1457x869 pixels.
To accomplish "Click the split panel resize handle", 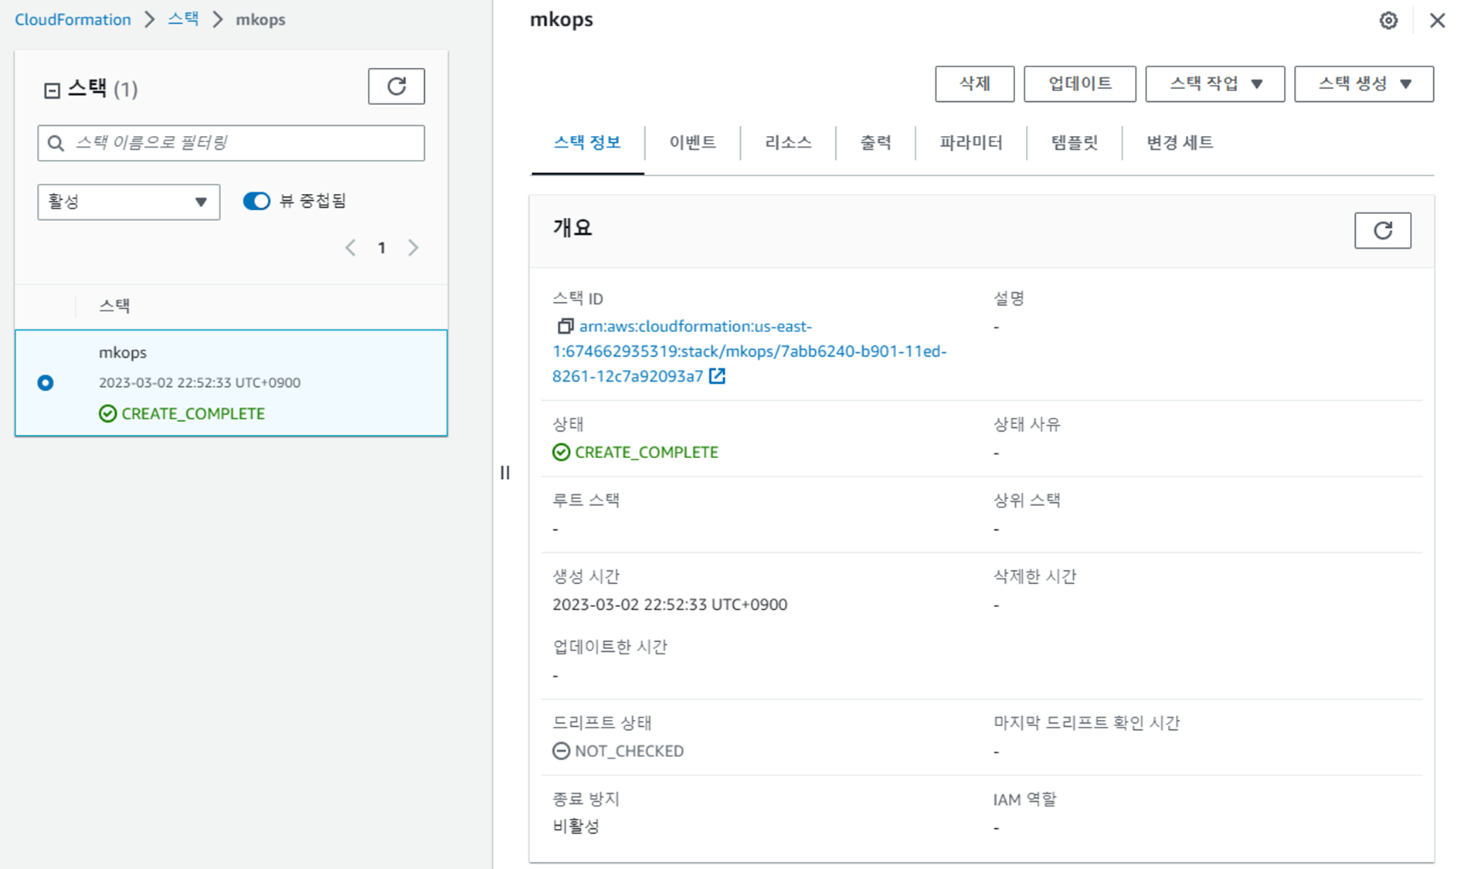I will pyautogui.click(x=504, y=473).
